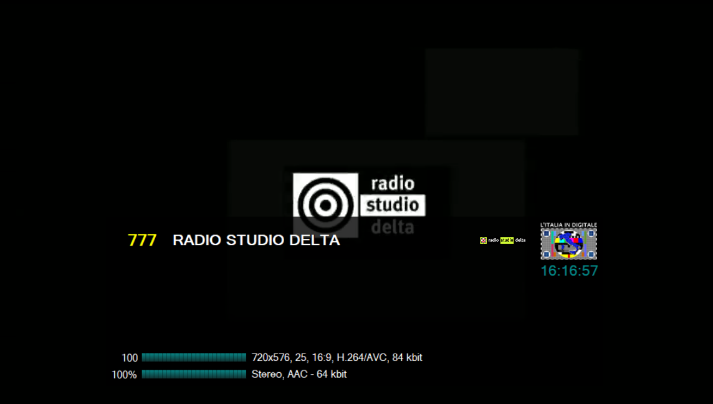Click the lower signal bar labeled 100%
The width and height of the screenshot is (713, 404).
click(x=194, y=374)
